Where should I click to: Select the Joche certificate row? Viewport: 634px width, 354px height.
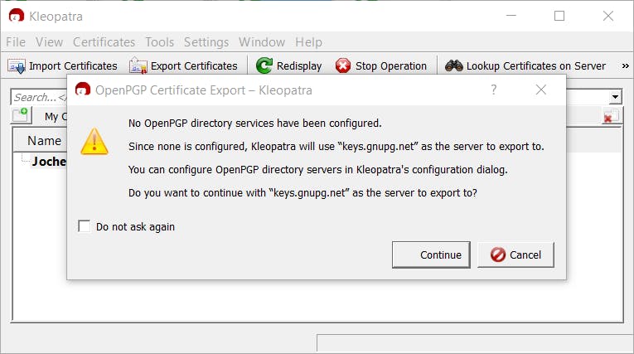pos(49,162)
